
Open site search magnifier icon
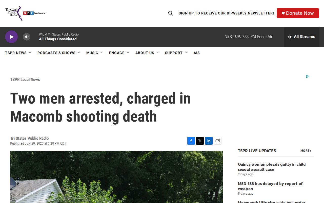(x=171, y=13)
